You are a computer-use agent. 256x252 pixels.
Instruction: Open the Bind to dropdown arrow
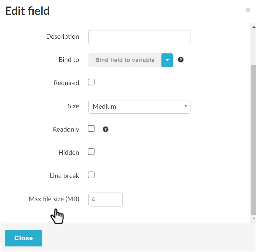tap(167, 60)
